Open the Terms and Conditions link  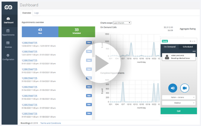point(51,123)
